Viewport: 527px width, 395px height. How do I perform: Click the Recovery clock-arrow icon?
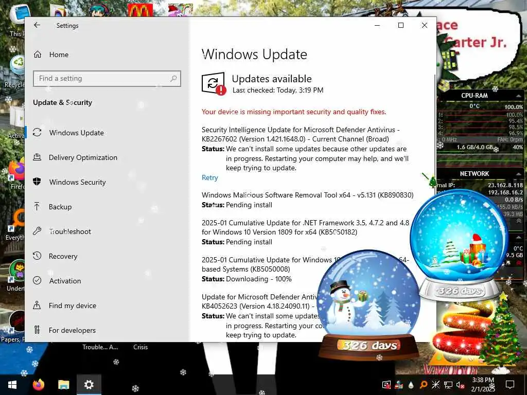pyautogui.click(x=37, y=256)
